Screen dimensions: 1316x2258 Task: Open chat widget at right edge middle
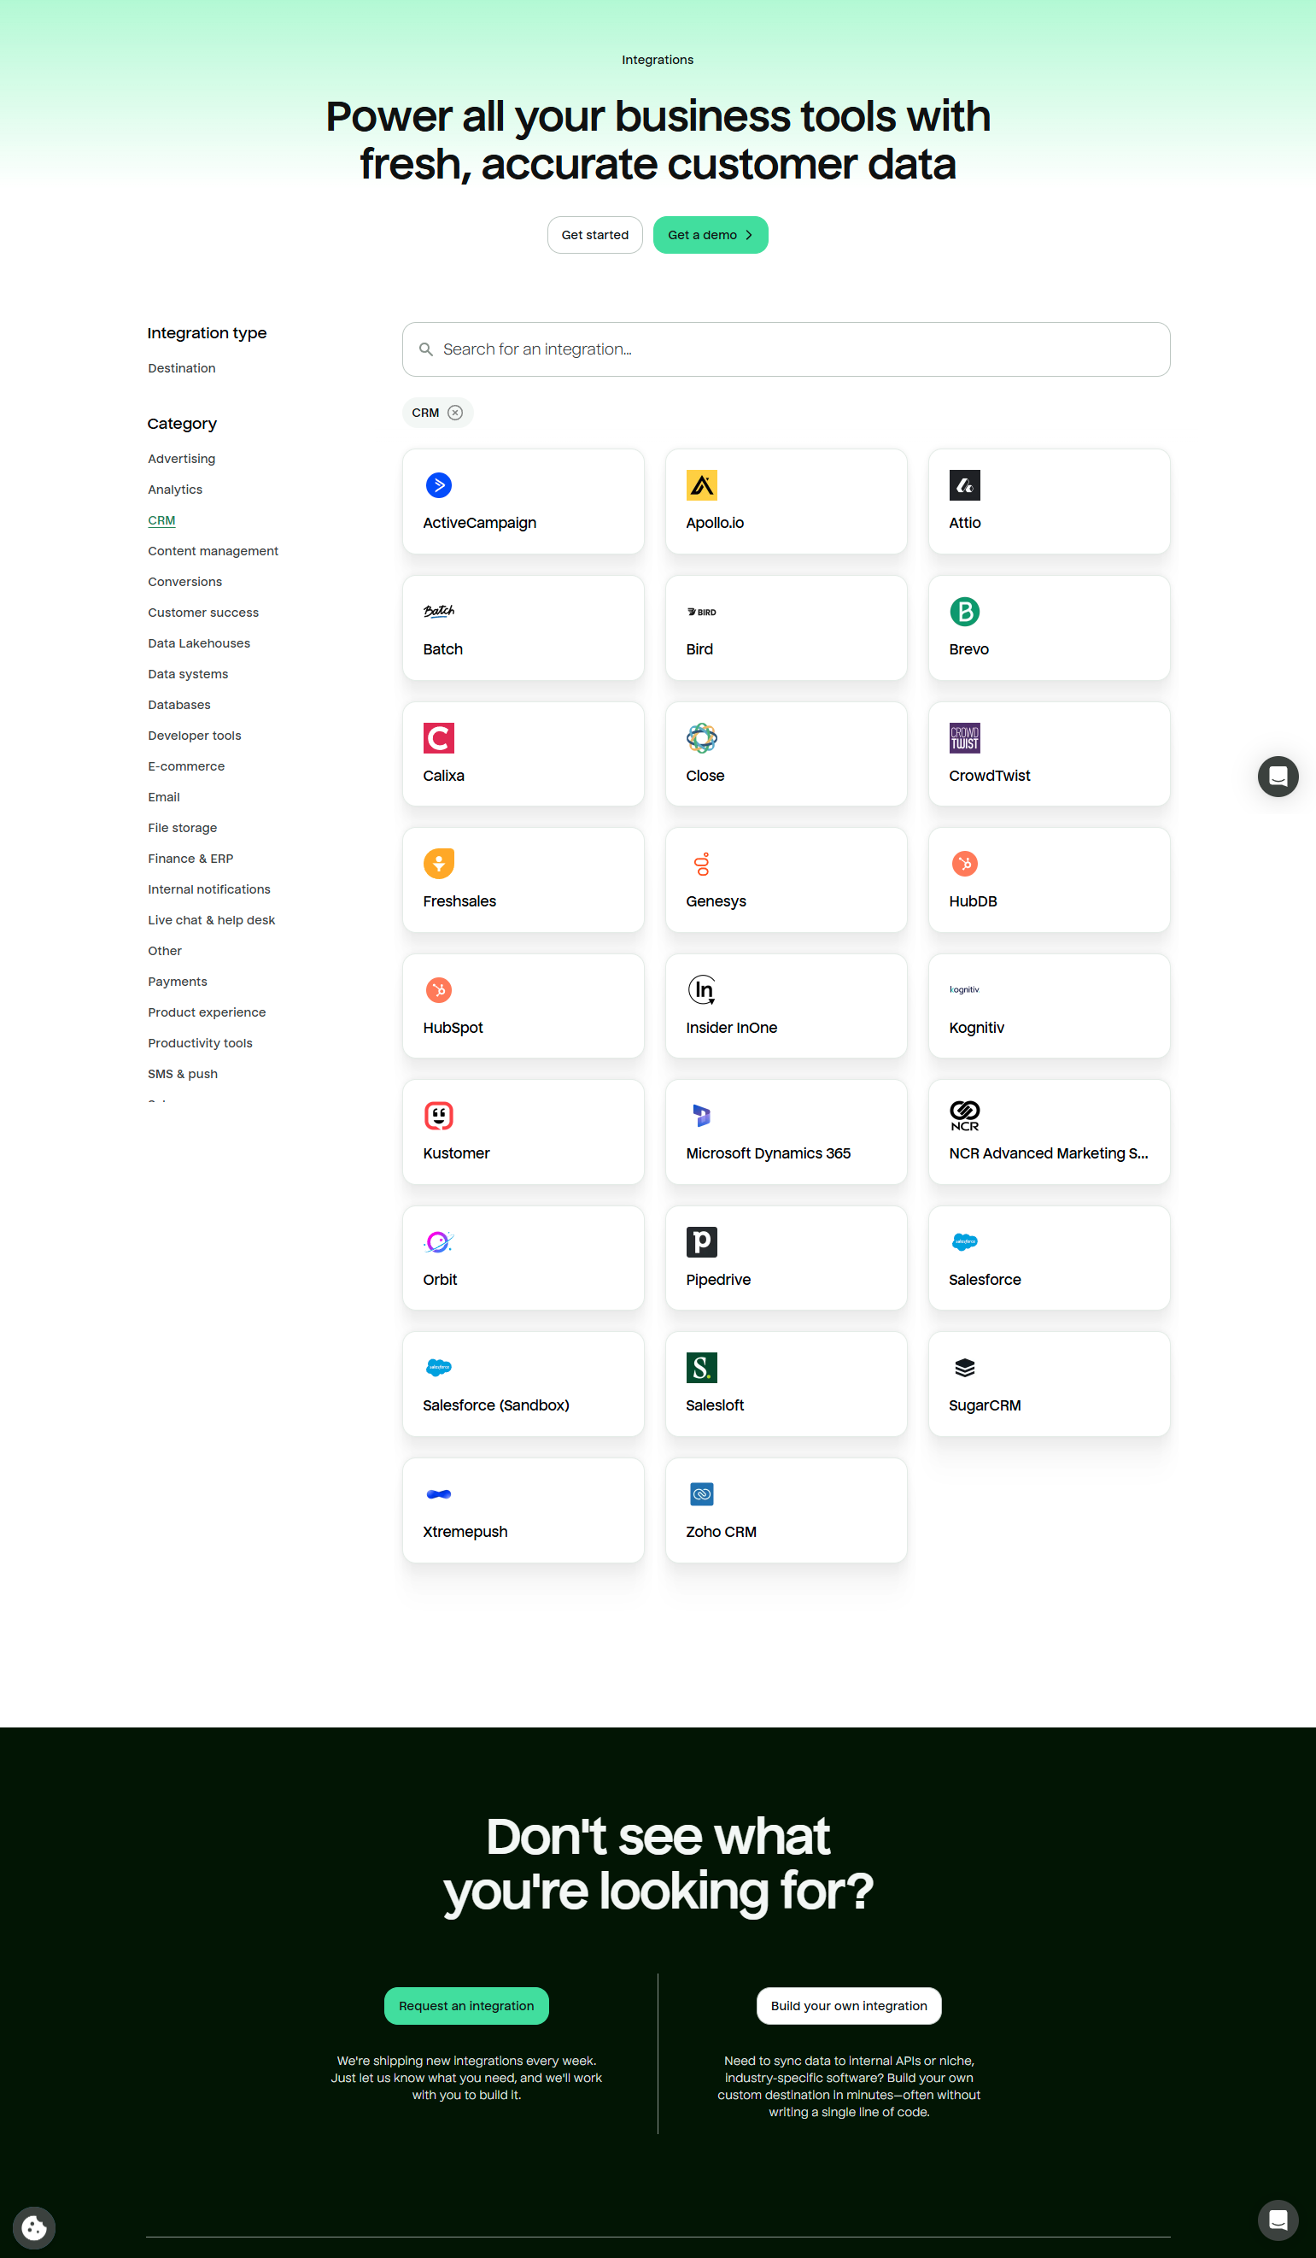[x=1278, y=776]
